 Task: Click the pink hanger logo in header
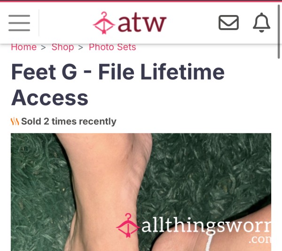click(104, 23)
